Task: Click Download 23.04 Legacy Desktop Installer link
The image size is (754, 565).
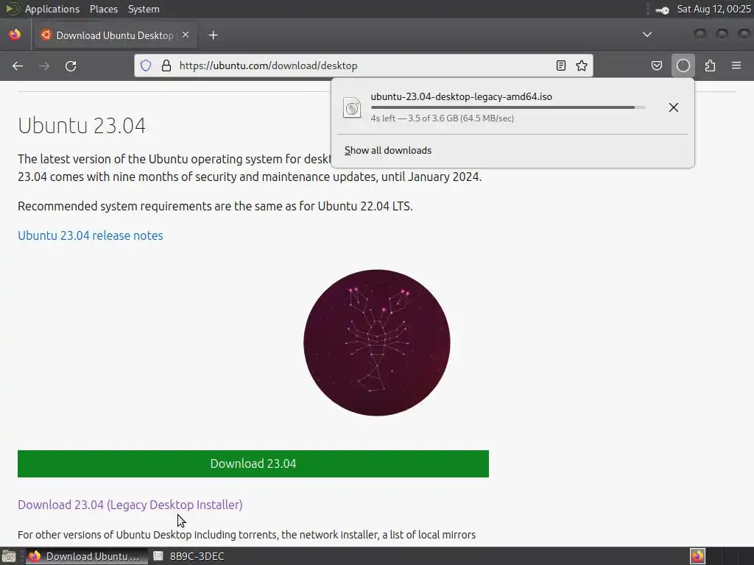Action: pyautogui.click(x=130, y=505)
